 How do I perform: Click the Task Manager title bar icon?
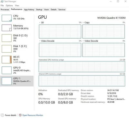[2, 2]
